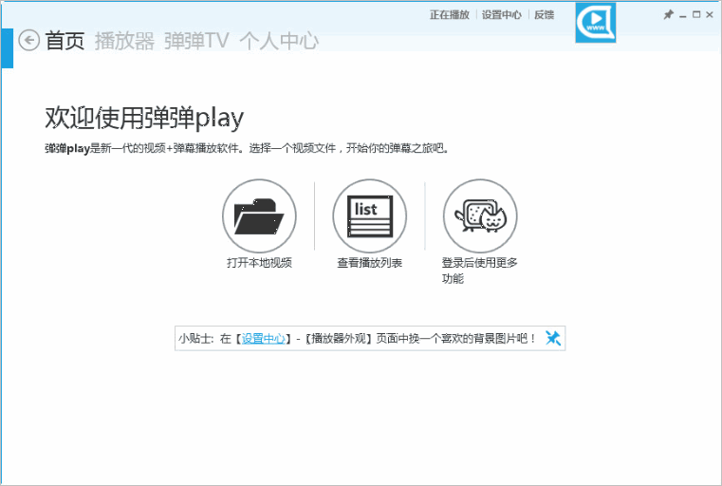Minimize the window
This screenshot has width=722, height=486.
(683, 15)
